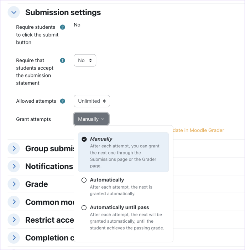
Task: Click the Submission settings heading
Action: point(63,12)
